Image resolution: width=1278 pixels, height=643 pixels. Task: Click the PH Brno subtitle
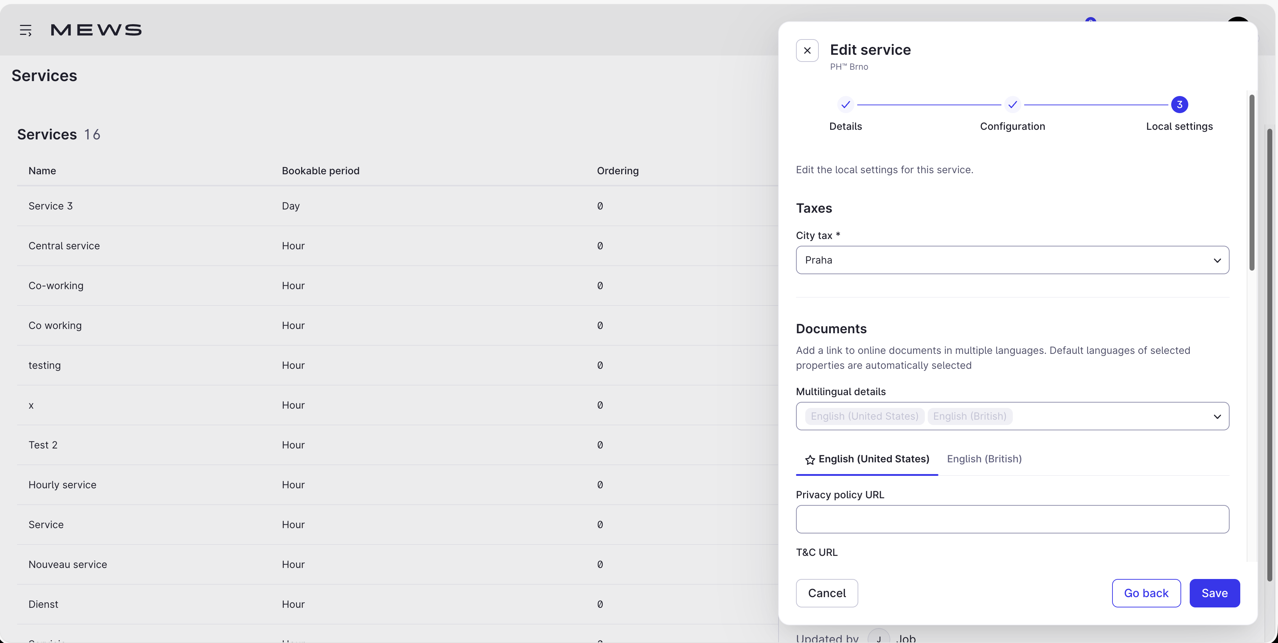849,67
